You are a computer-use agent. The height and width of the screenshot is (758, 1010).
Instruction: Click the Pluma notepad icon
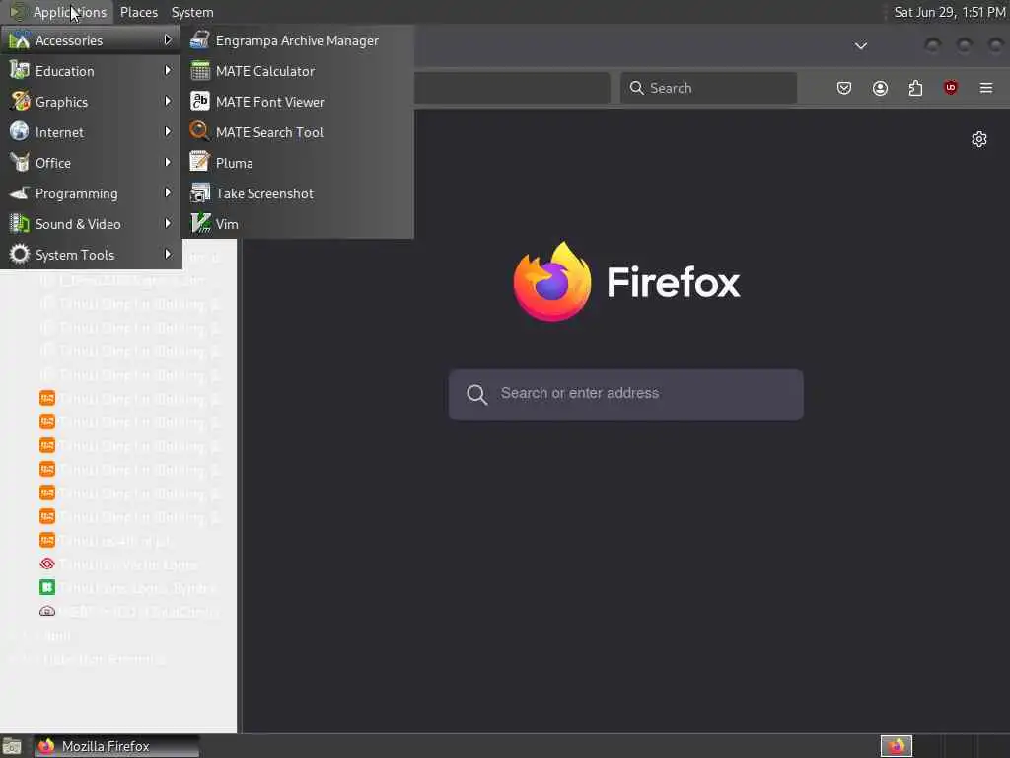point(199,163)
